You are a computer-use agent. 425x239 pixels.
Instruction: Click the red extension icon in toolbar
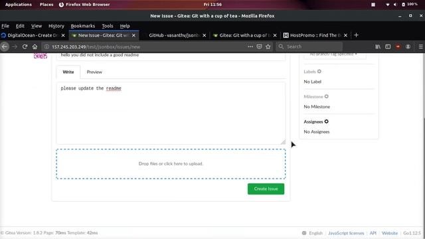[398, 46]
